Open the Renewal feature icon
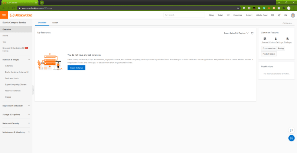The width and height of the screenshot is (297, 153). coord(265,39)
